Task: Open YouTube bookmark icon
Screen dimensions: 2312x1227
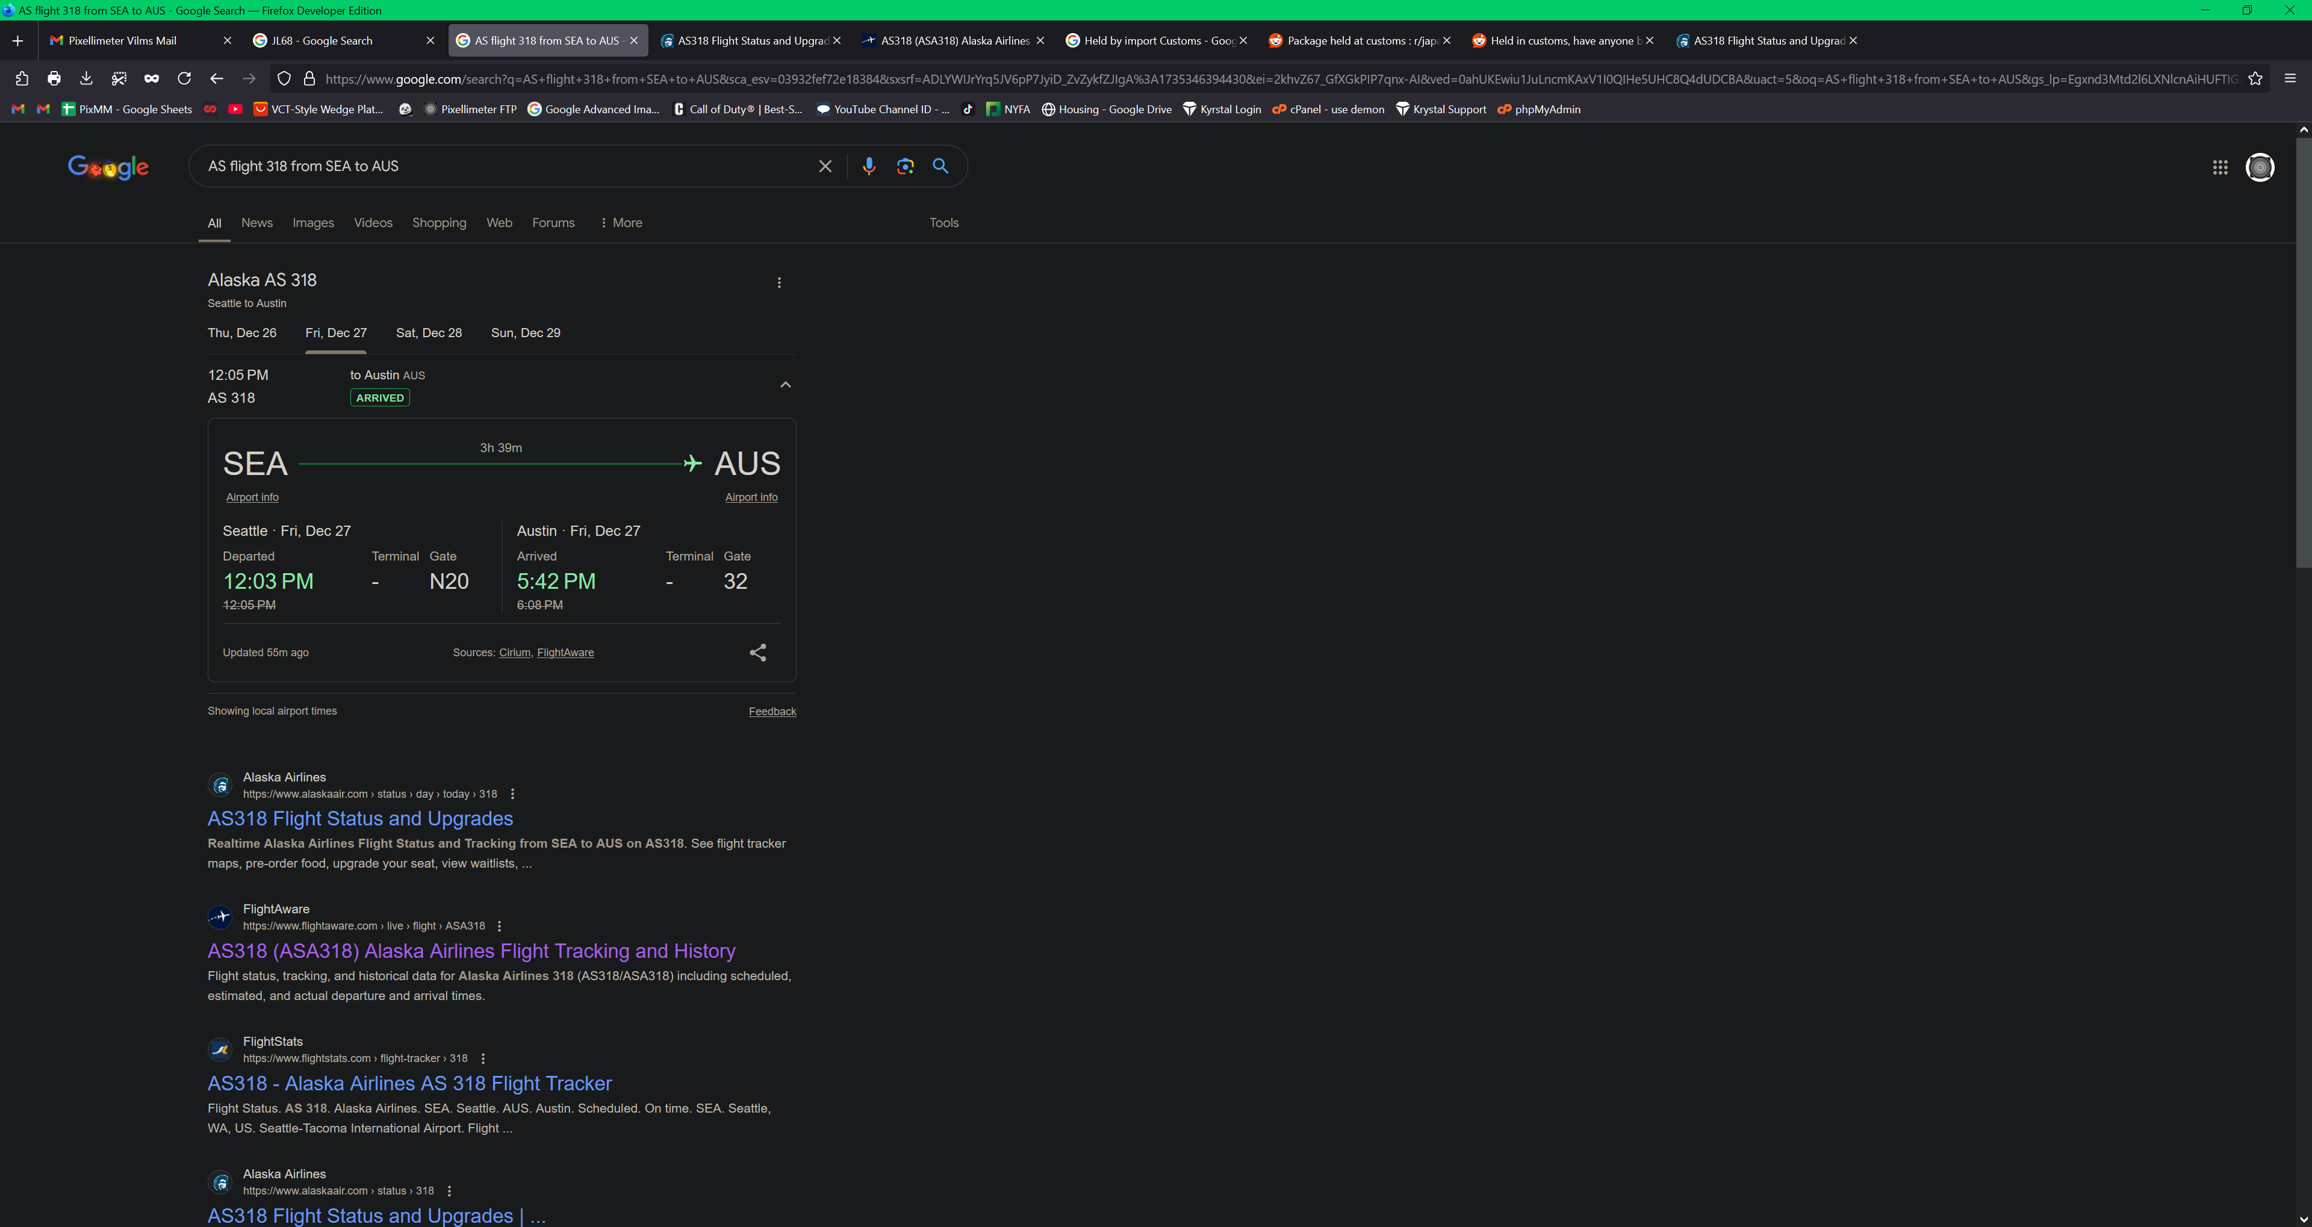Action: [x=235, y=110]
